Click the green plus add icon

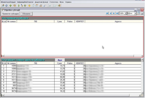[10, 6]
